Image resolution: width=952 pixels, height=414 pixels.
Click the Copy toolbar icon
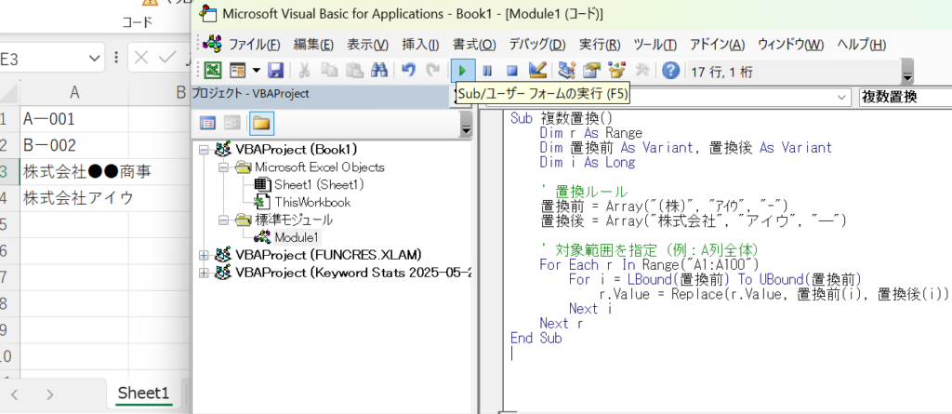point(329,71)
